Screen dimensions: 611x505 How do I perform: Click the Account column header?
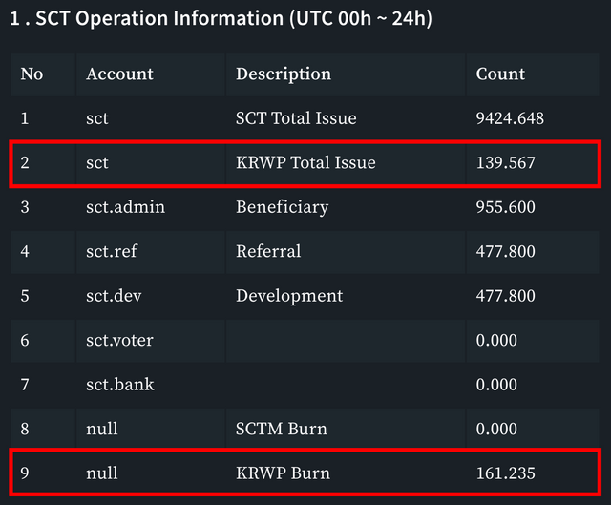click(x=119, y=74)
